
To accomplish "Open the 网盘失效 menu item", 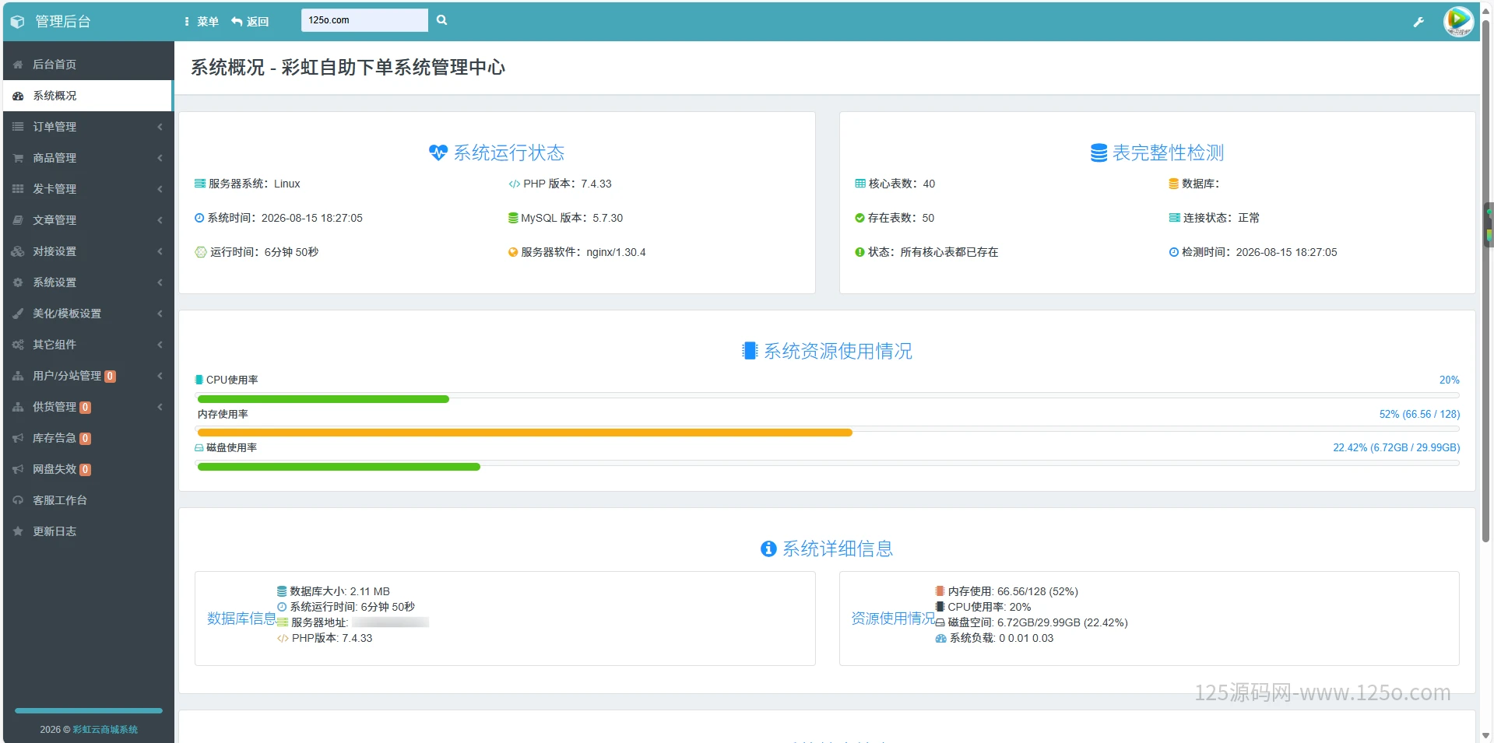I will click(x=88, y=469).
